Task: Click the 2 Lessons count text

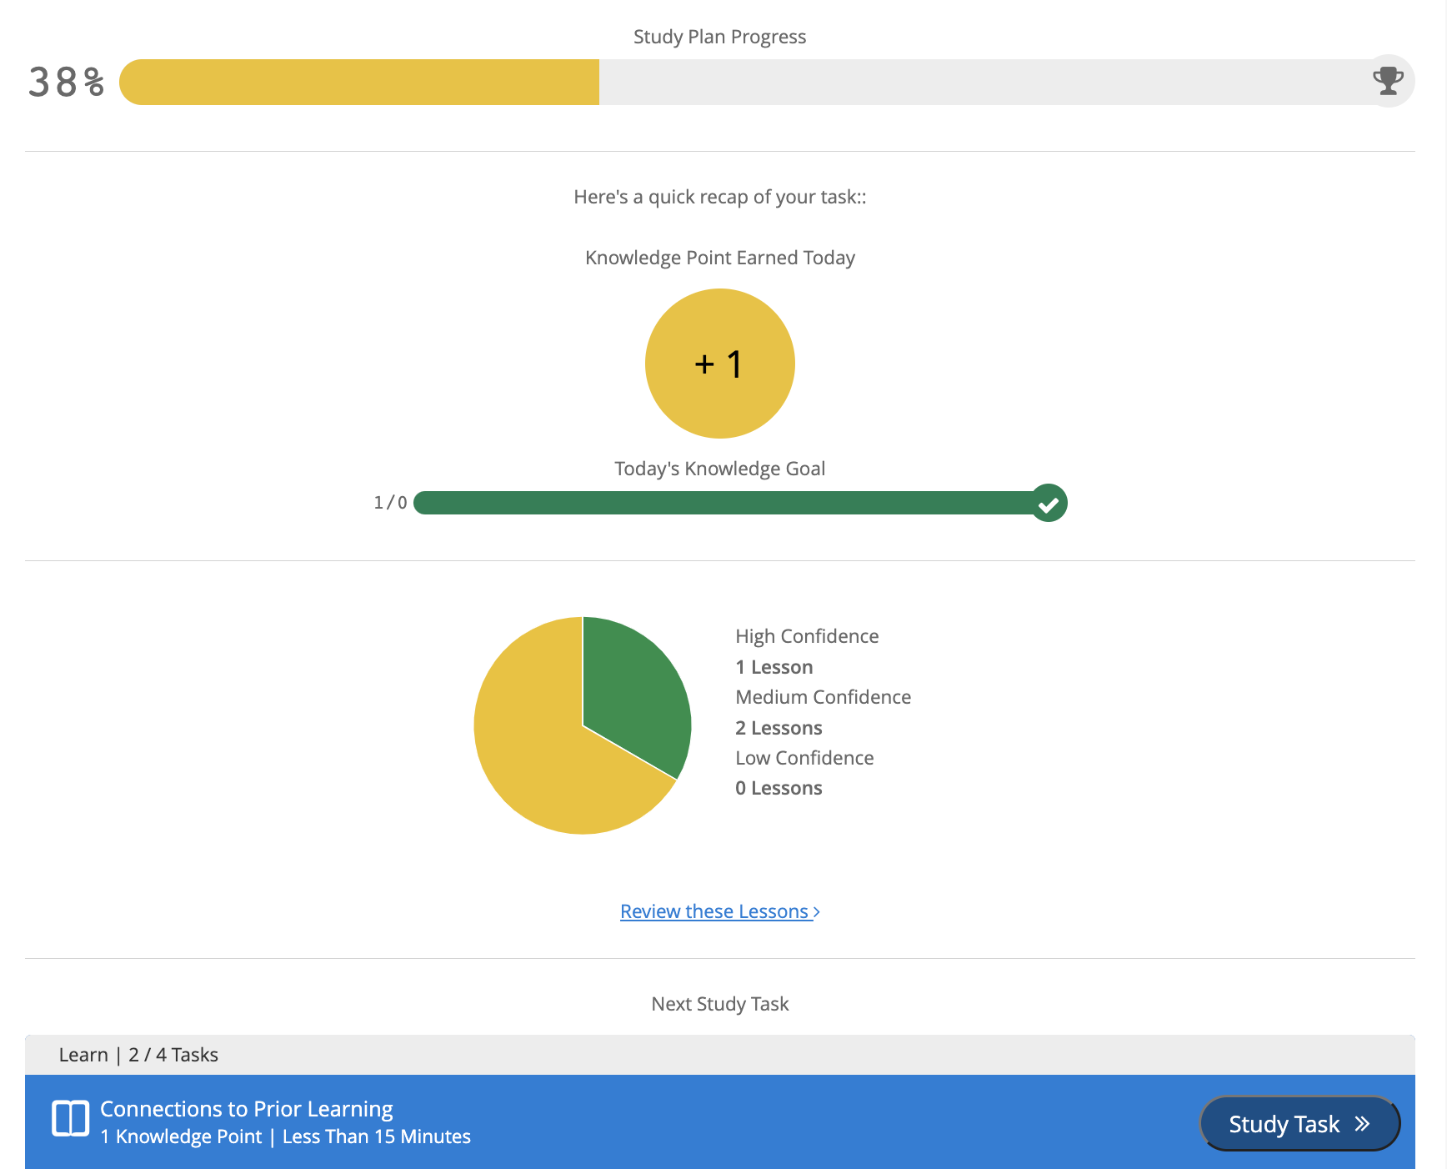Action: tap(779, 728)
